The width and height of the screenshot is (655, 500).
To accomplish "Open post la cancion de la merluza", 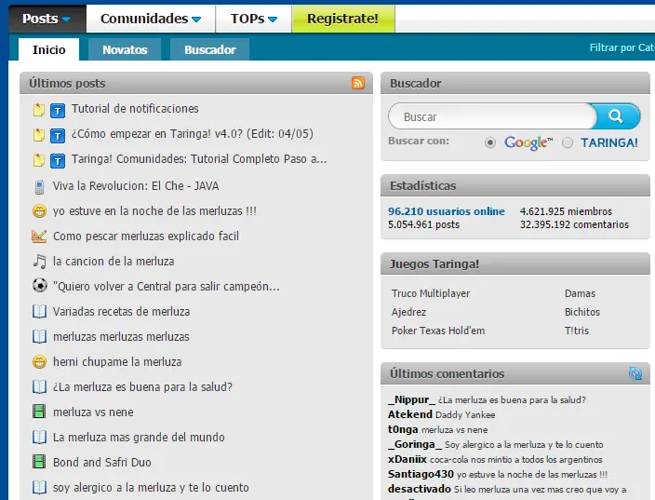I will [114, 262].
